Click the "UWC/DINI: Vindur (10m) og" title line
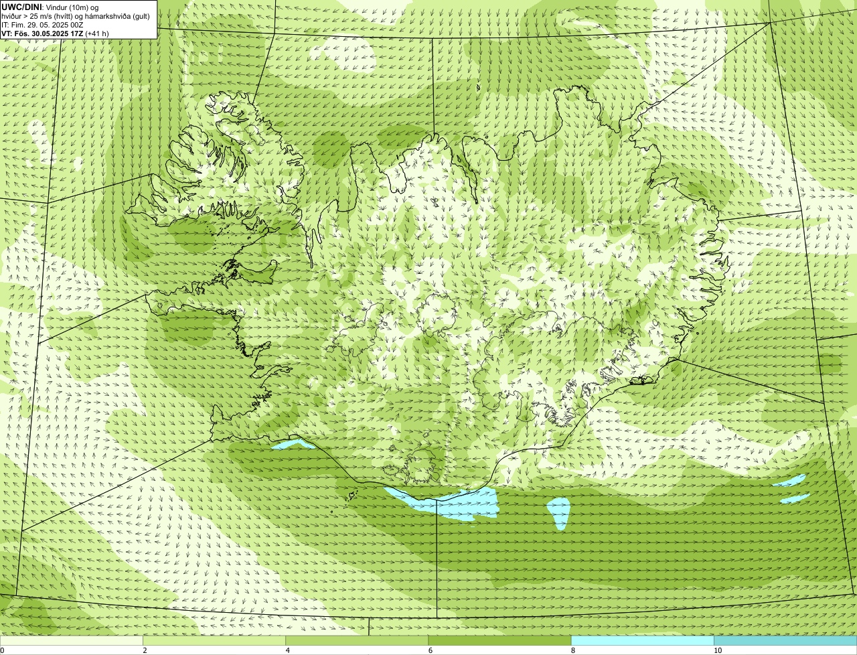This screenshot has width=857, height=655. (50, 7)
